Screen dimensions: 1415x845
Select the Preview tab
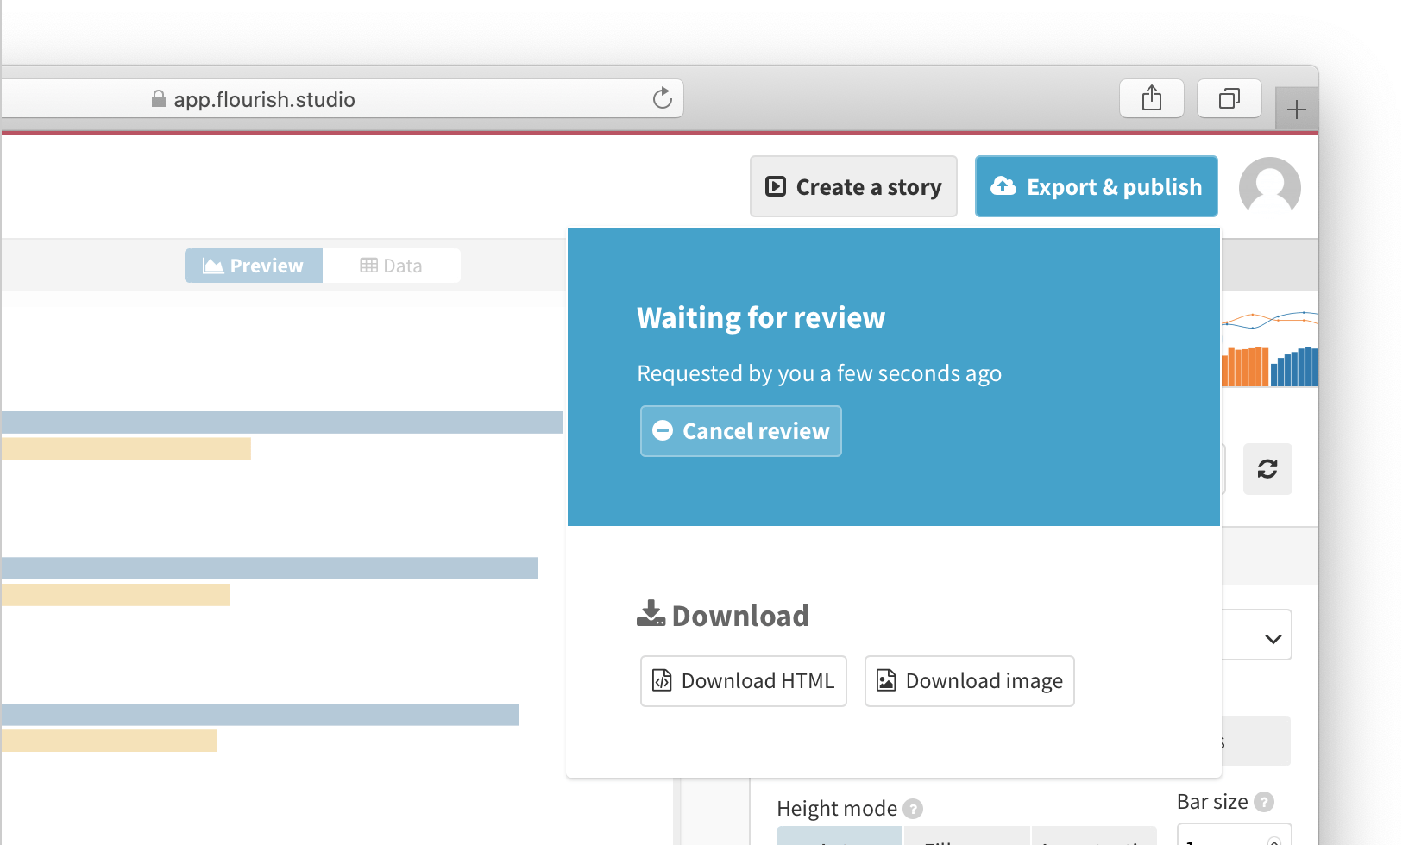tap(253, 265)
